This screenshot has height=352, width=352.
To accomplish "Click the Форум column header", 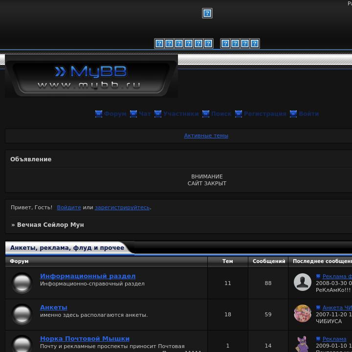I will [19, 261].
